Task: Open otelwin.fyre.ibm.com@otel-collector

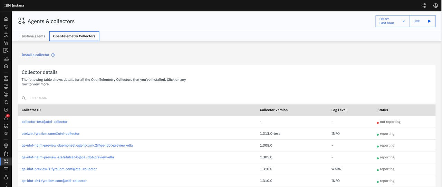Action: click(51, 134)
